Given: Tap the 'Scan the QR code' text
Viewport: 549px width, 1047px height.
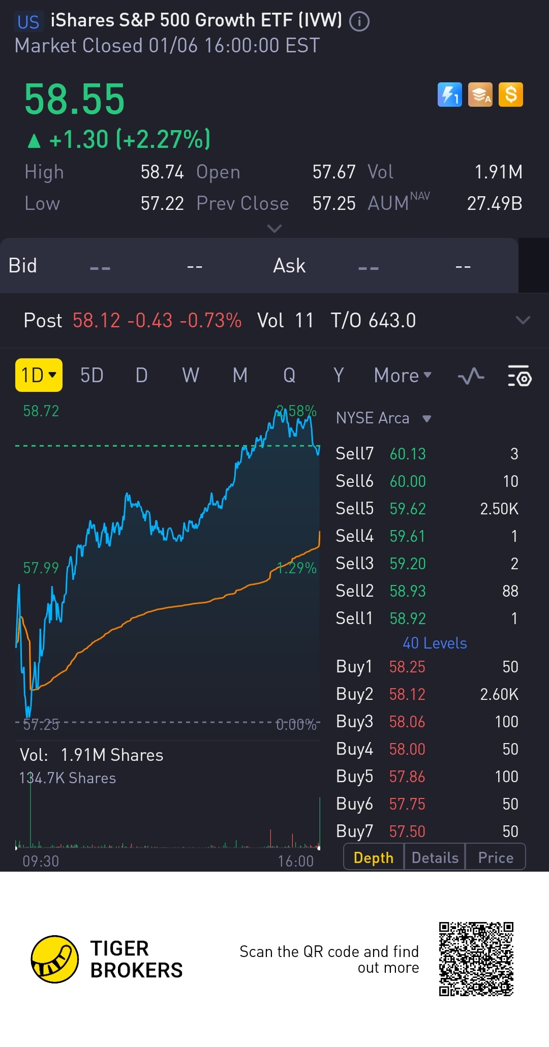Looking at the screenshot, I should [329, 959].
